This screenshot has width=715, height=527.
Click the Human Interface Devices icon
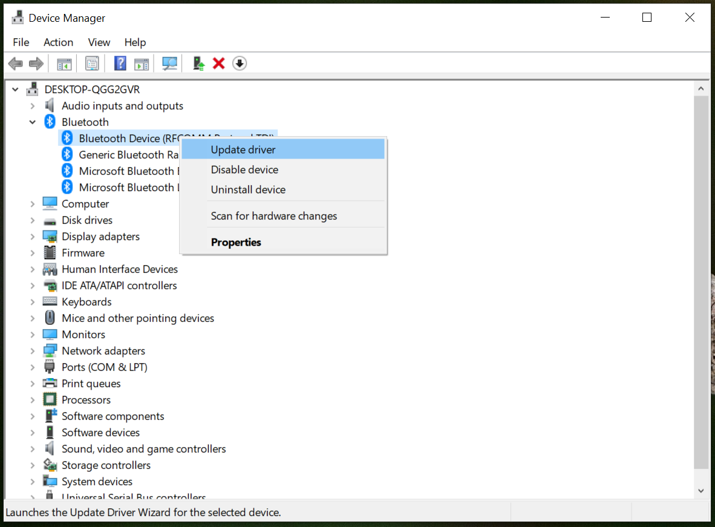click(x=50, y=269)
